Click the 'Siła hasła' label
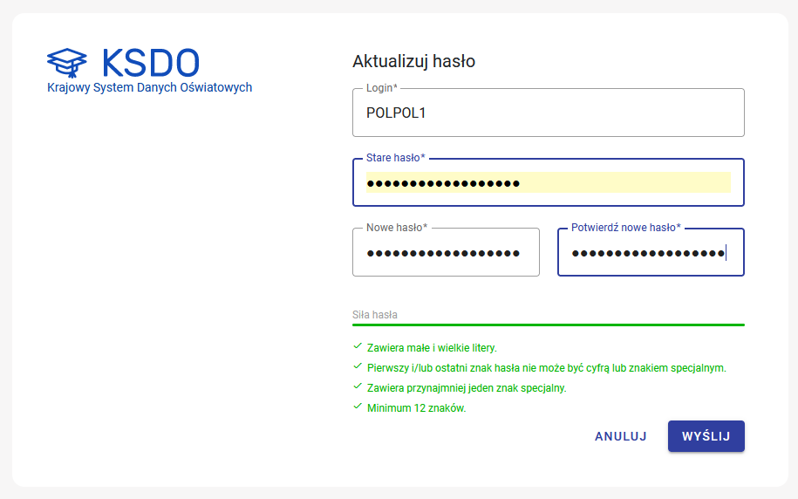This screenshot has width=798, height=499. 375,314
